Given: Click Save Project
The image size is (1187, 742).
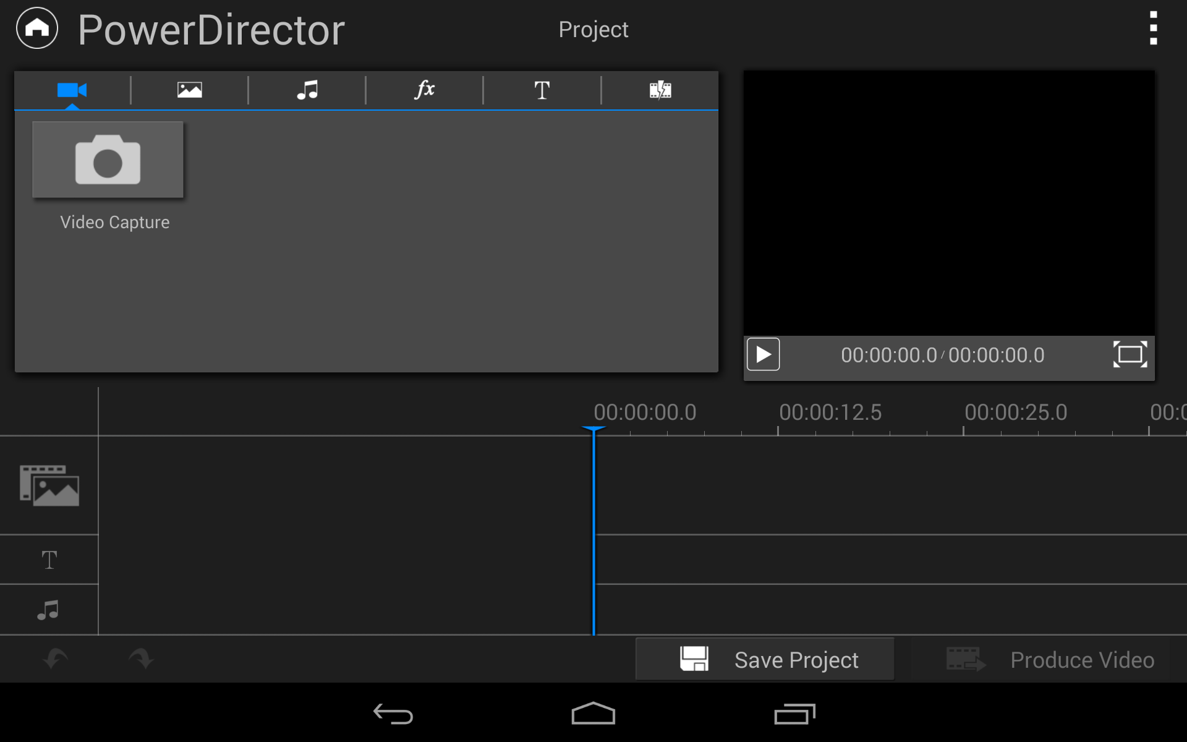Looking at the screenshot, I should 765,659.
